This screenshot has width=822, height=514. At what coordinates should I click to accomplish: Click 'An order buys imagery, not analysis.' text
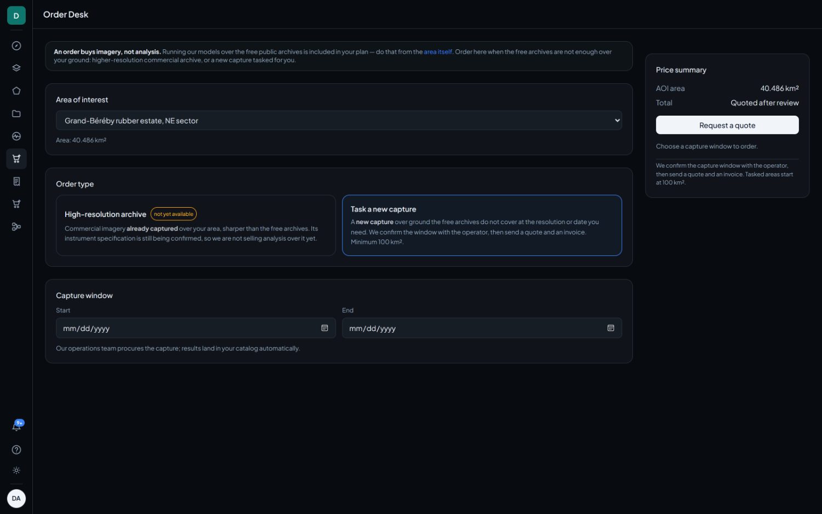[107, 52]
